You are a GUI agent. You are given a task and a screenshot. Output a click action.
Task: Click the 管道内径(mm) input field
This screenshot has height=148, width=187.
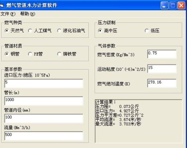[x=44, y=119]
